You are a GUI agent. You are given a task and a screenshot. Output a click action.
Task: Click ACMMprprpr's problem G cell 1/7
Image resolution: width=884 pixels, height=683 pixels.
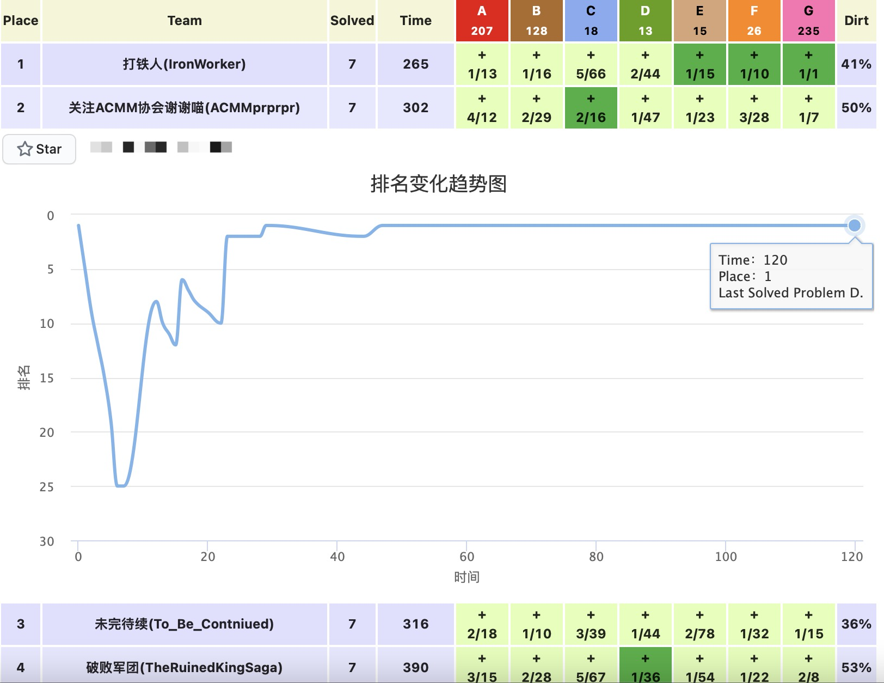[x=808, y=108]
